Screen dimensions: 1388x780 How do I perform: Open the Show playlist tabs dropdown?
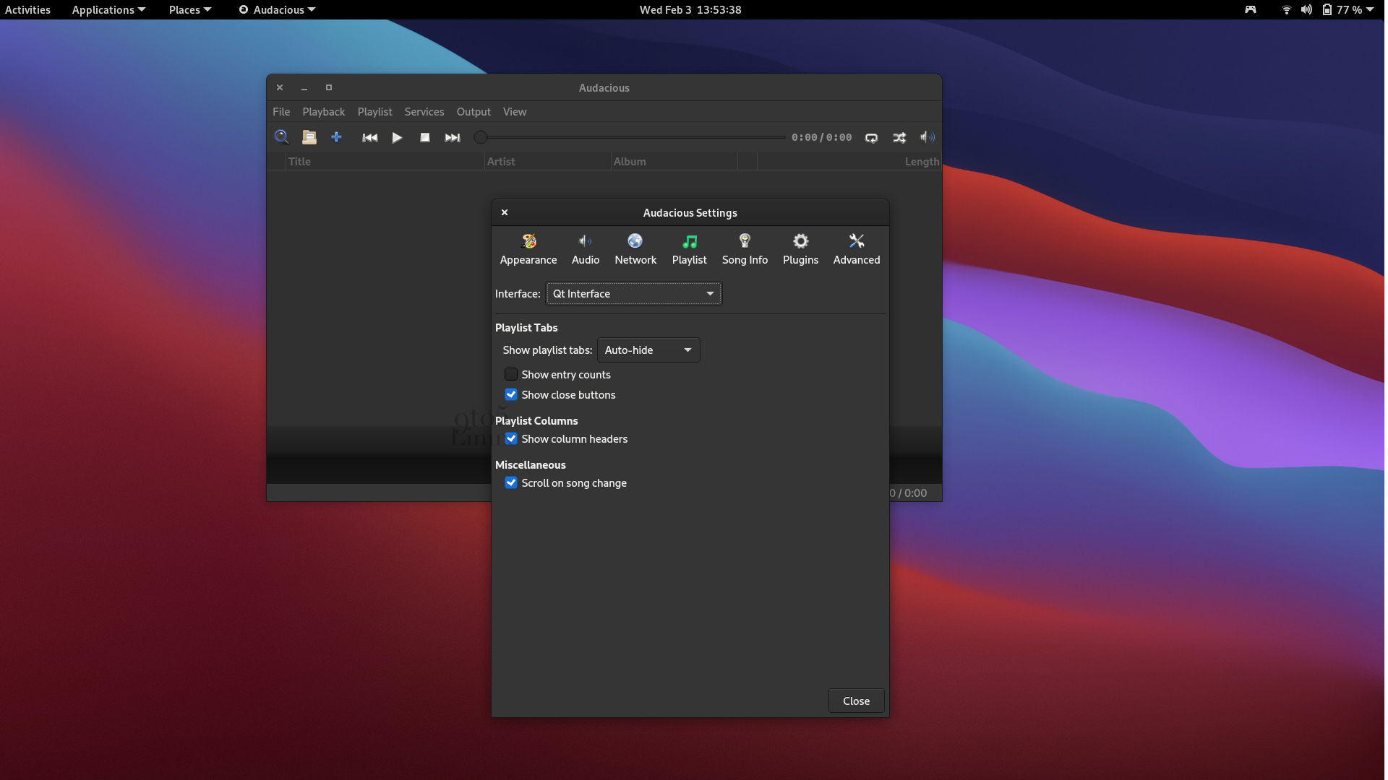[x=648, y=350]
